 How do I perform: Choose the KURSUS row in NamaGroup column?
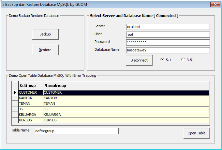click(126, 120)
